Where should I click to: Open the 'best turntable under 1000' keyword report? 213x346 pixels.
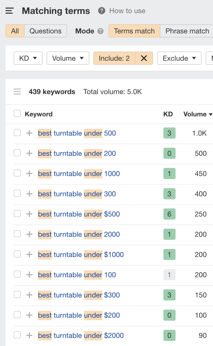click(79, 174)
